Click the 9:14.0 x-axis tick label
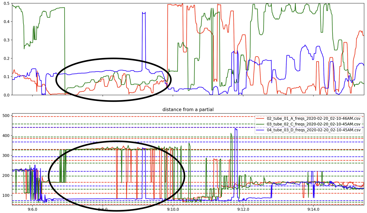Viewport: 367px width, 213px height. click(314, 209)
